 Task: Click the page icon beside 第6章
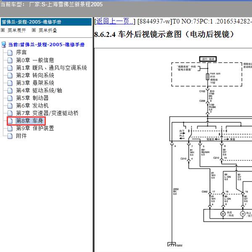tap(10, 105)
